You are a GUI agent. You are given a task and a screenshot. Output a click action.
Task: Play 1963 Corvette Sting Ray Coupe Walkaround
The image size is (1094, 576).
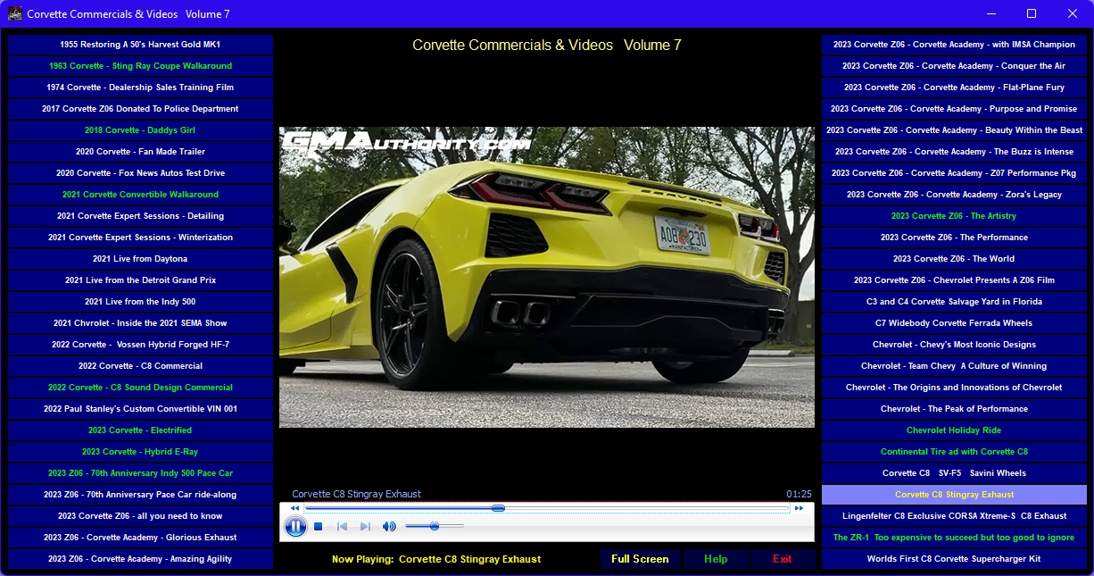tap(140, 66)
